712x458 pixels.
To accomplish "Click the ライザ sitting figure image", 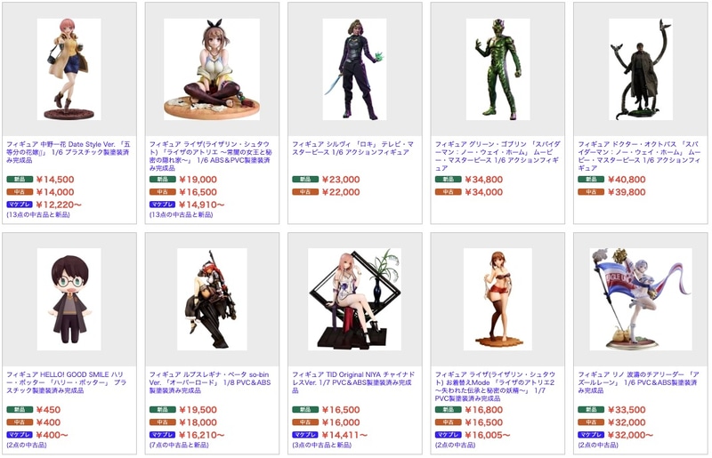I will pyautogui.click(x=212, y=69).
